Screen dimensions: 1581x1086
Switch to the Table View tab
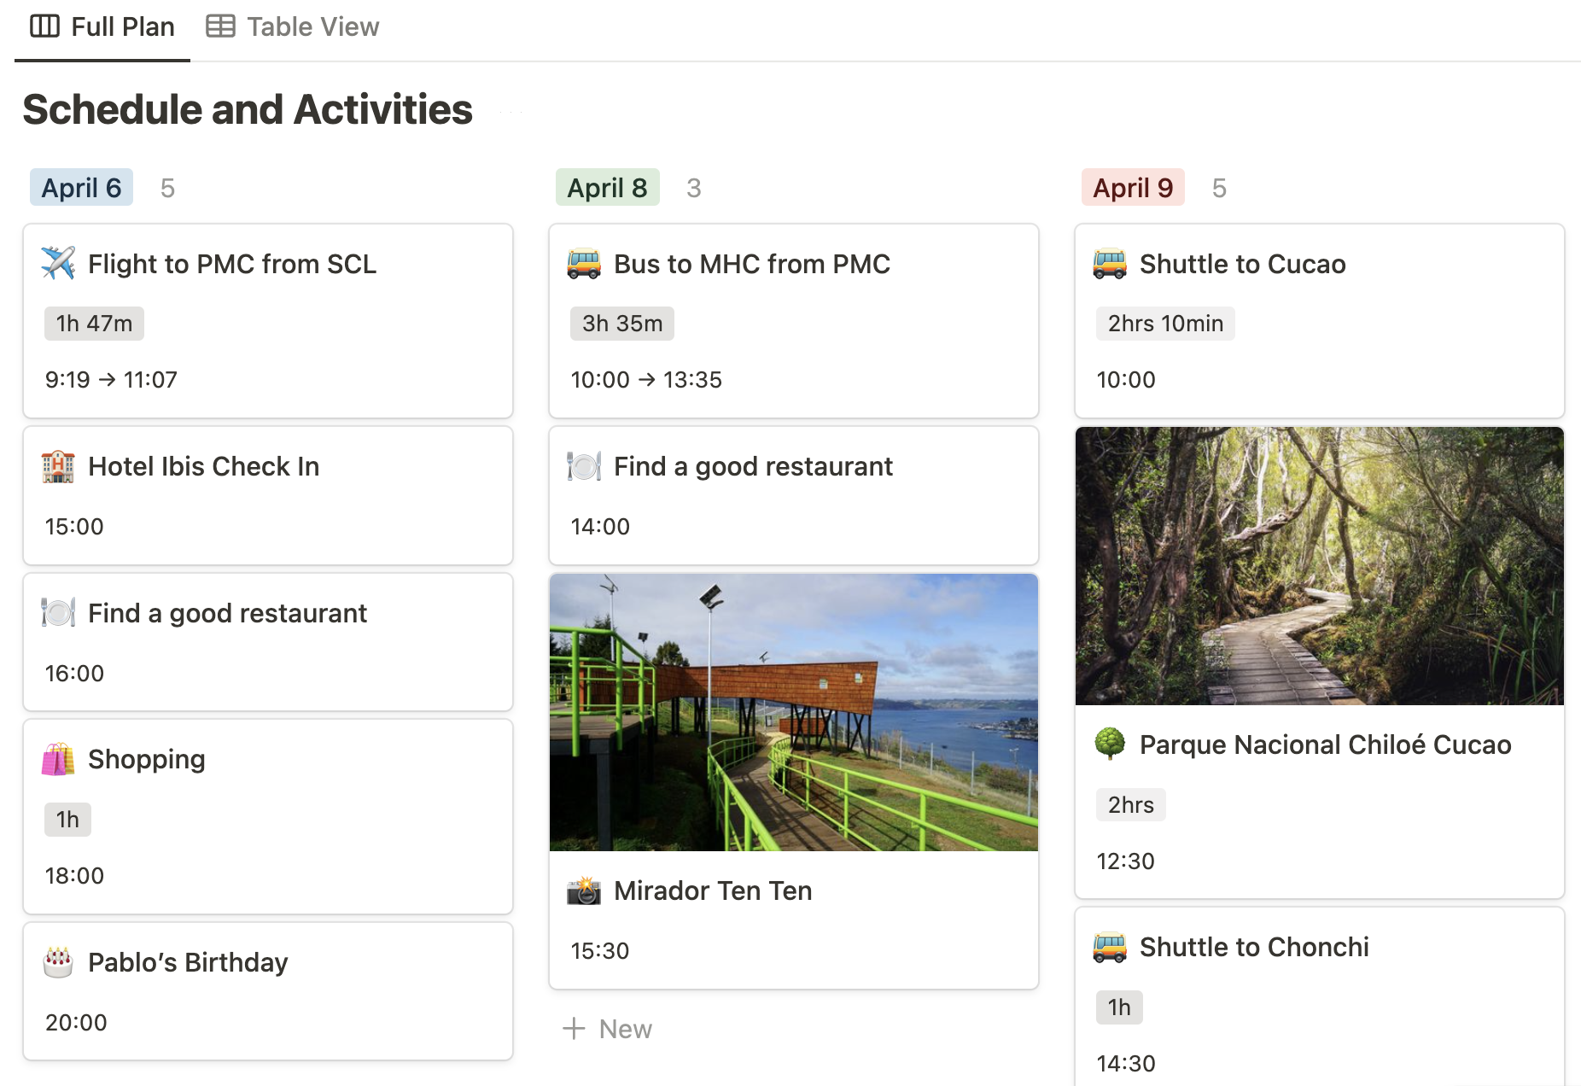click(x=293, y=27)
